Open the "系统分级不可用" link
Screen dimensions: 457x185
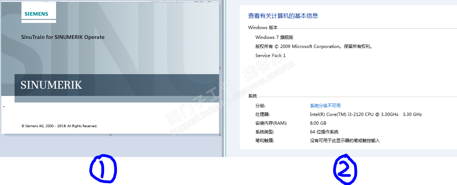click(x=325, y=106)
